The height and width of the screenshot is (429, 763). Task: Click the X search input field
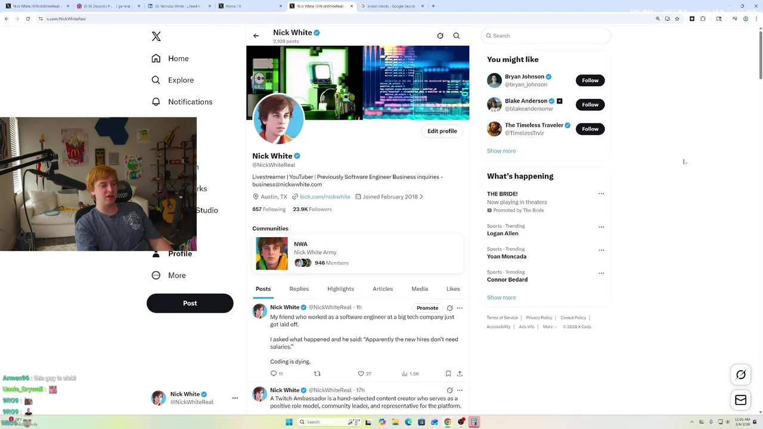coord(546,36)
